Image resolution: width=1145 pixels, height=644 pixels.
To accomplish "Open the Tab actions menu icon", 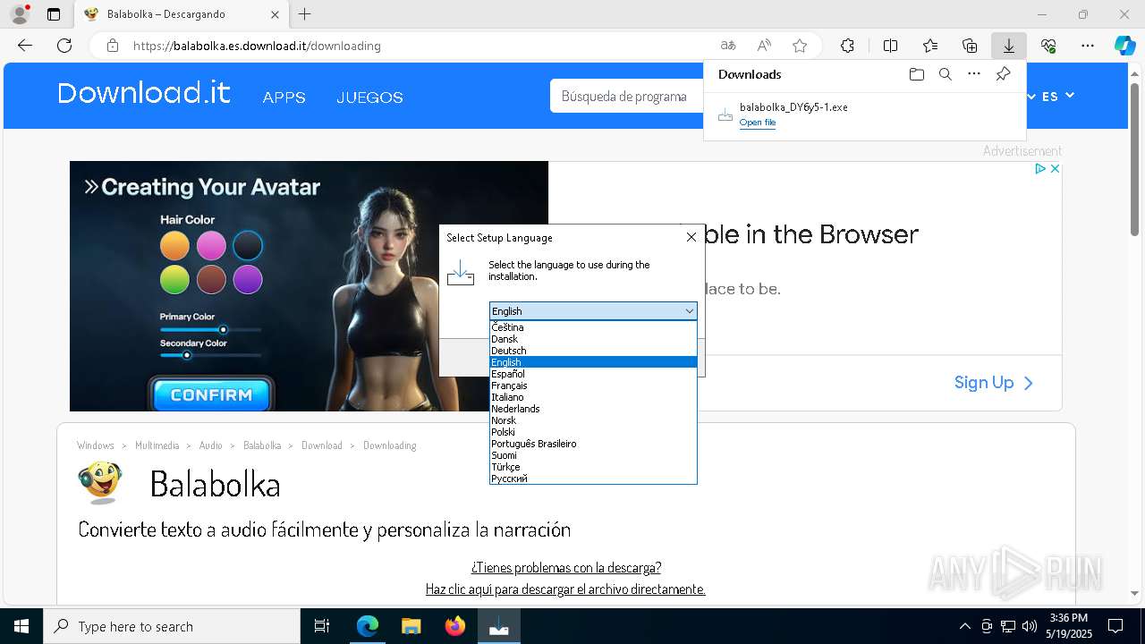I will click(54, 14).
